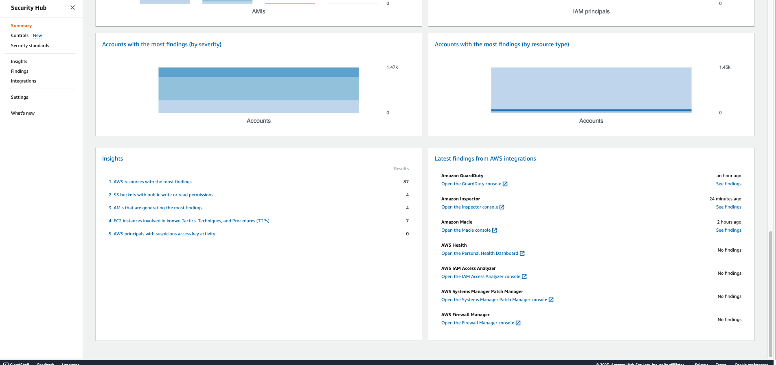Open Security standards page

pos(30,46)
